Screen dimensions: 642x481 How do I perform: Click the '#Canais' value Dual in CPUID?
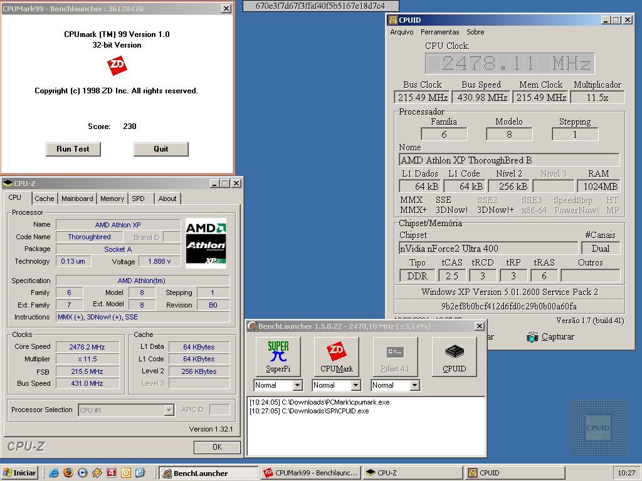pos(601,249)
